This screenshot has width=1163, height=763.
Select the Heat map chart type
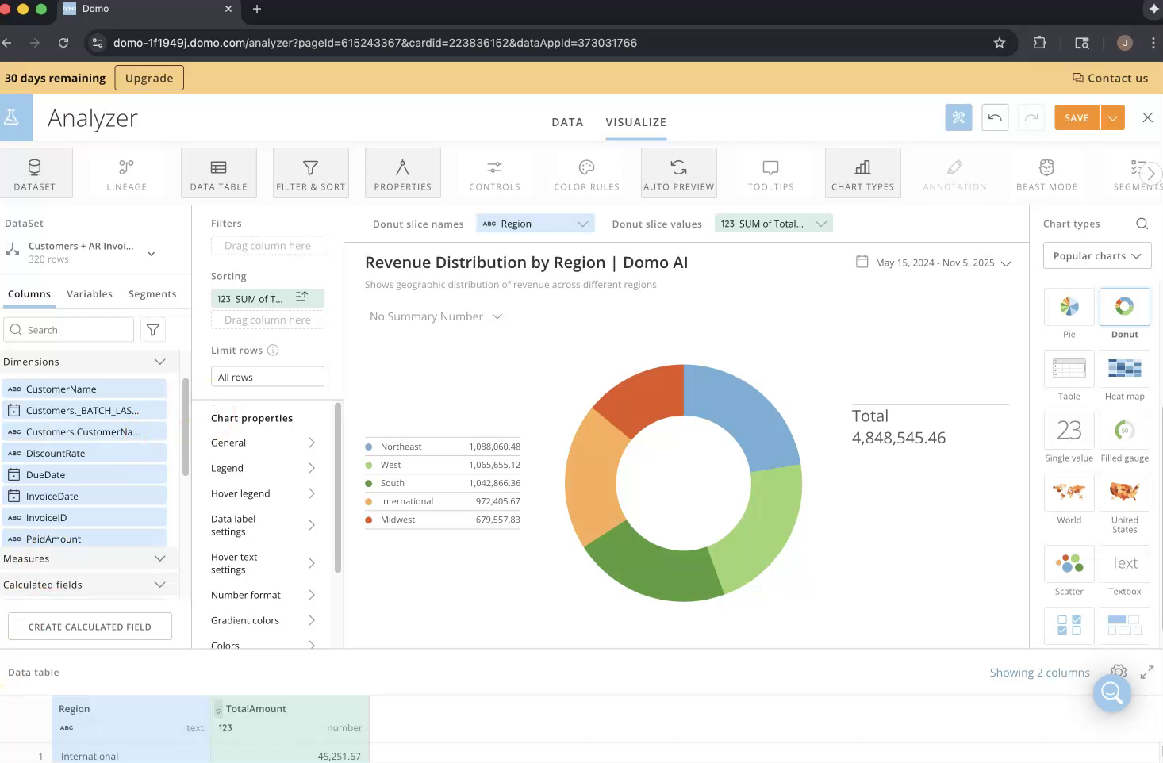[x=1124, y=370]
